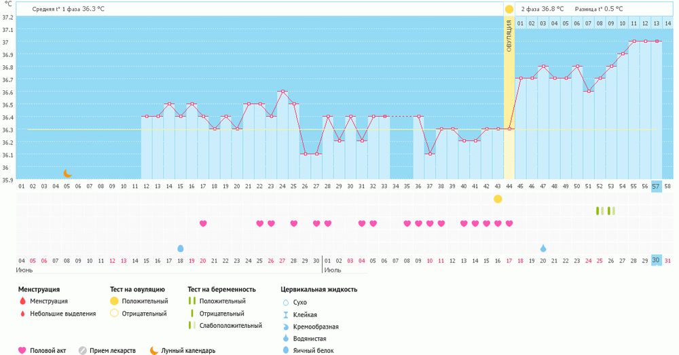The image size is (679, 355).
Task: Click the yellow sun icon in the top header
Action: click(509, 9)
